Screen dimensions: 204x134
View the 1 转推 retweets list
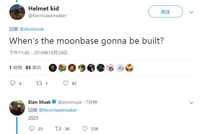[16, 67]
